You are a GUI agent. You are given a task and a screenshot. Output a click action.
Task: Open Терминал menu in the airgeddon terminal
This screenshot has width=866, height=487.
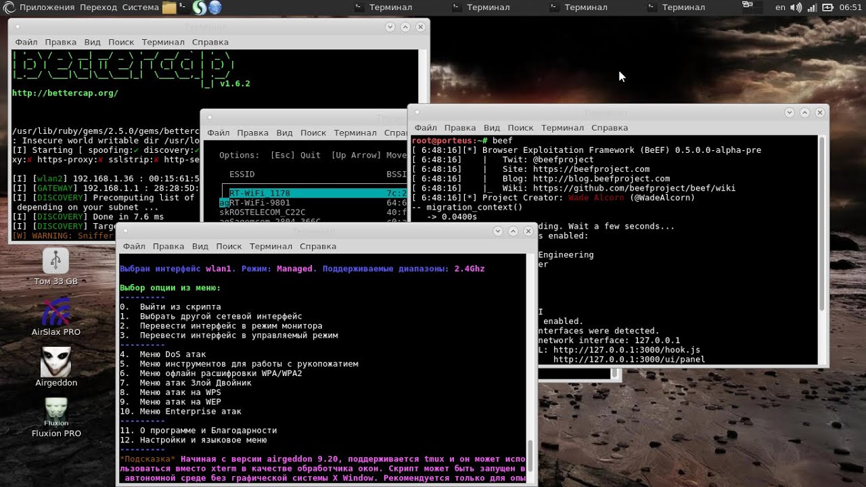pyautogui.click(x=271, y=247)
